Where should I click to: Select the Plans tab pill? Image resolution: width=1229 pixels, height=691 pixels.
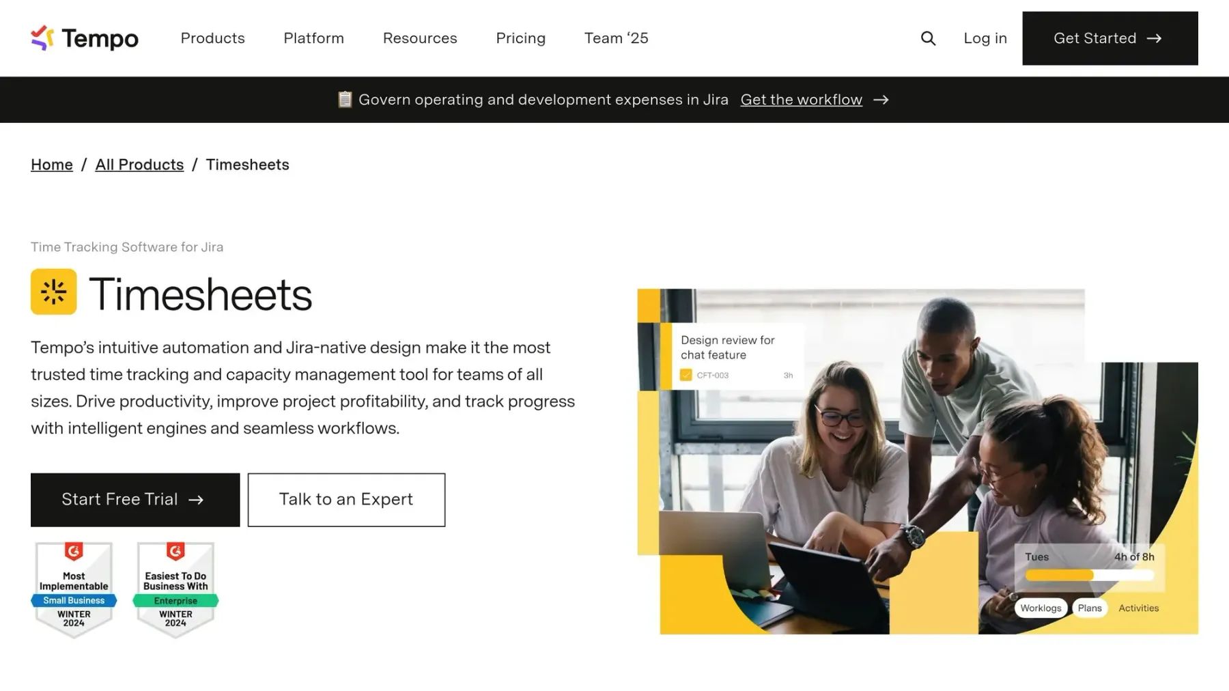click(1090, 608)
